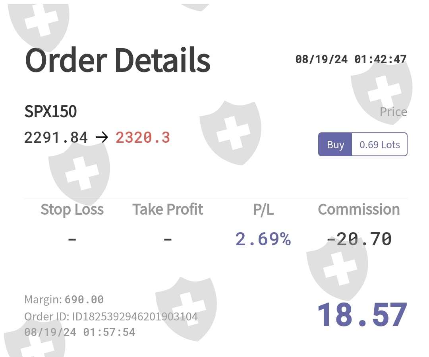Viewport: 429px width, 357px height.
Task: Select the Stop Loss column header
Action: pos(72,210)
